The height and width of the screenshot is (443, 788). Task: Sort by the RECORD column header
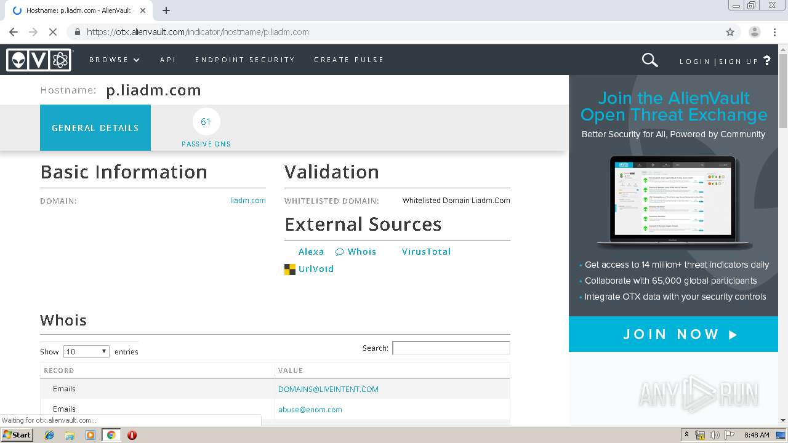click(157, 370)
